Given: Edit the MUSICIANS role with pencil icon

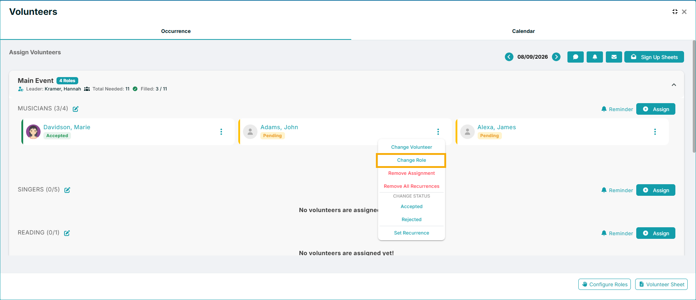Looking at the screenshot, I should [x=76, y=109].
